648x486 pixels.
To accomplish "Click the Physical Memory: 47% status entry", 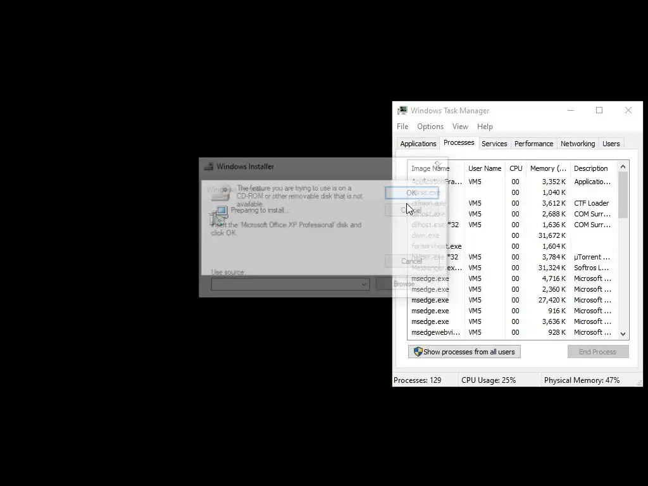I will pyautogui.click(x=582, y=380).
